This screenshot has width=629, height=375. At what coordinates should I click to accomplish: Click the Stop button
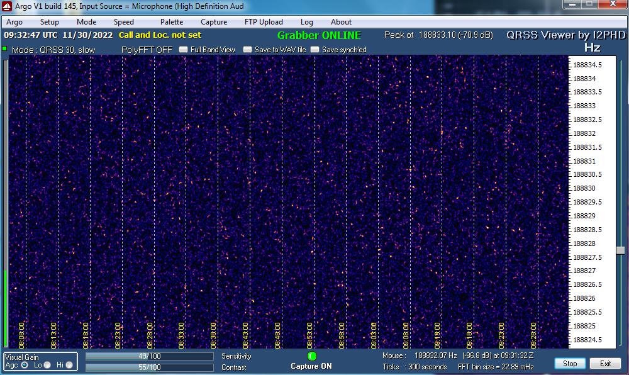pyautogui.click(x=570, y=364)
